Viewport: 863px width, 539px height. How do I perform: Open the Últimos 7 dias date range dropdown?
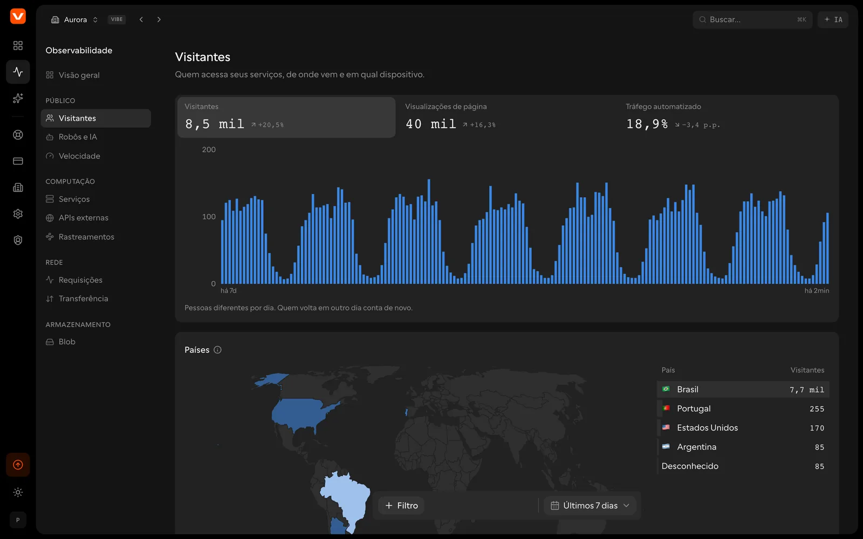point(590,506)
